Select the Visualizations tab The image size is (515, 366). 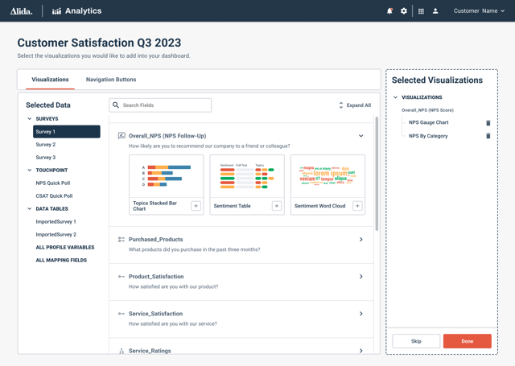(x=50, y=80)
